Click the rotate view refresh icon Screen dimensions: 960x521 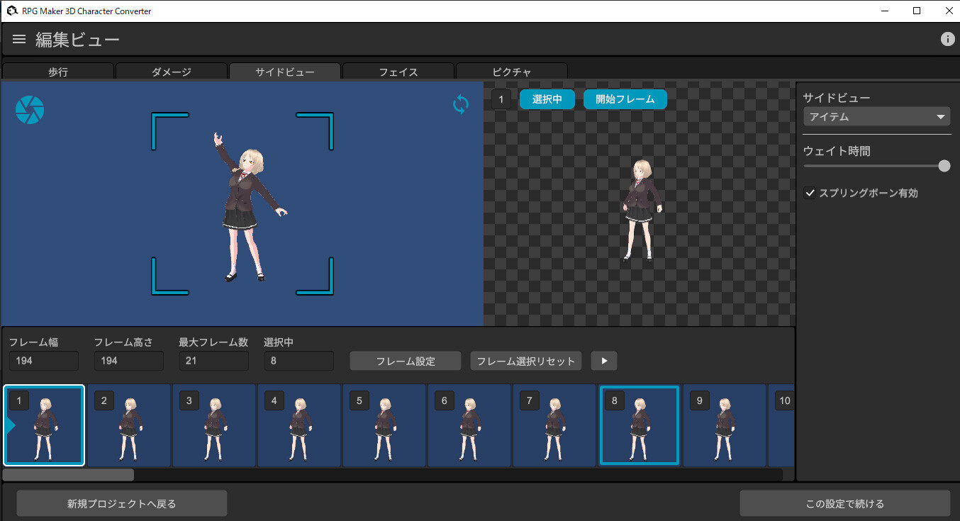tap(459, 104)
